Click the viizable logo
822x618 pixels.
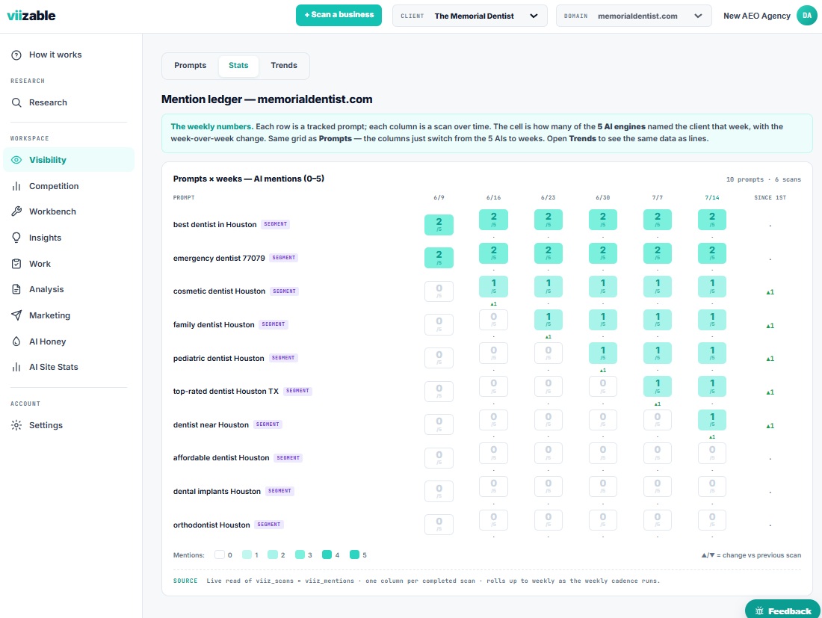[x=31, y=15]
